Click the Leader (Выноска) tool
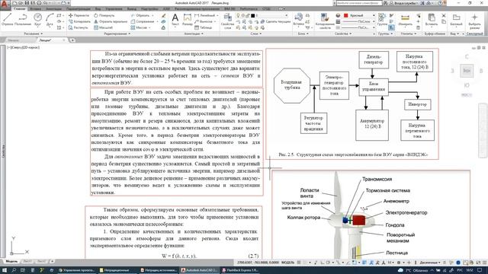Screen dimensions: 488x274 pyautogui.click(x=204, y=21)
